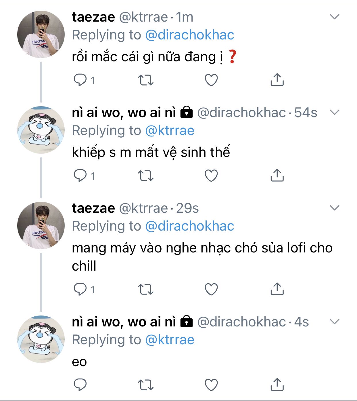
Task: Expand options menu on the 54s tweet
Action: pos(335,112)
